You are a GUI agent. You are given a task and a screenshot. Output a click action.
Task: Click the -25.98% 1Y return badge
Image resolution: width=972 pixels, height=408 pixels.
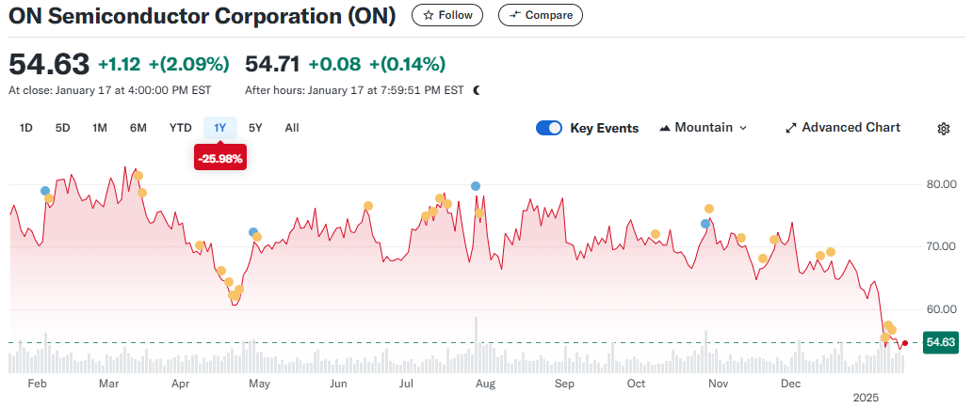[220, 159]
